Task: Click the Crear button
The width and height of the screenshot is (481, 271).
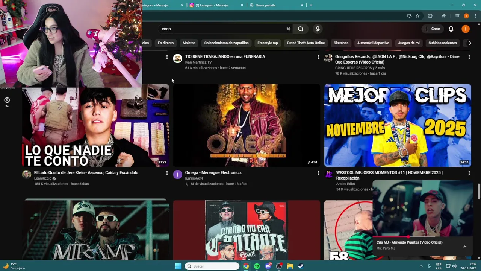Action: click(432, 29)
